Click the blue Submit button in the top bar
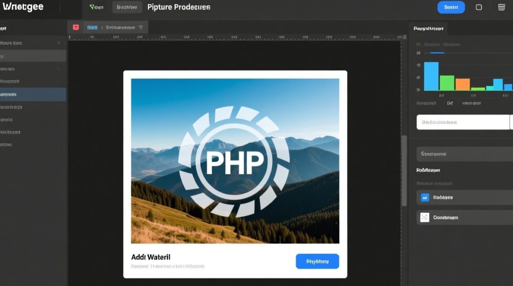Viewport: 513px width, 286px height. tap(451, 7)
